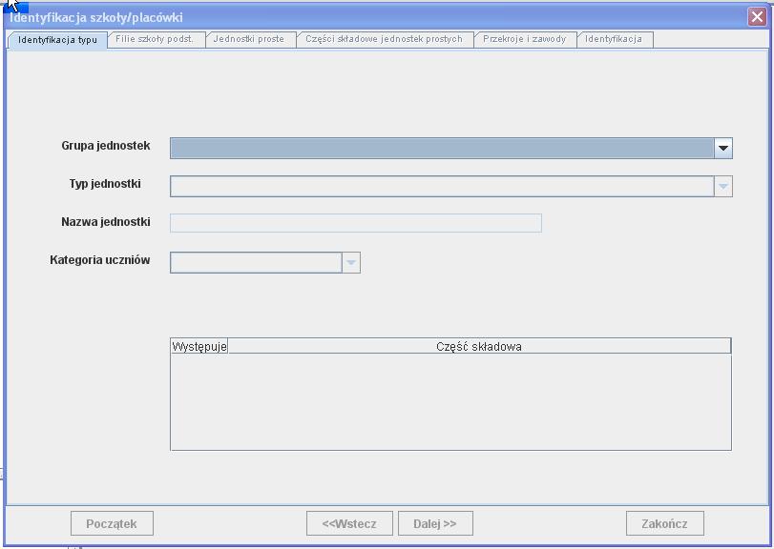Click the Typ jednostki label
Screen dimensions: 774x549
click(x=105, y=184)
